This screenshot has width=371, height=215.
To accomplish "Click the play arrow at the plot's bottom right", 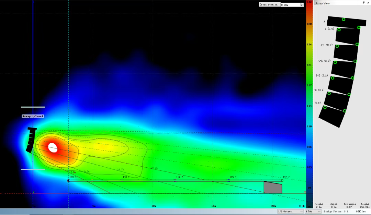I will pyautogui.click(x=304, y=206).
